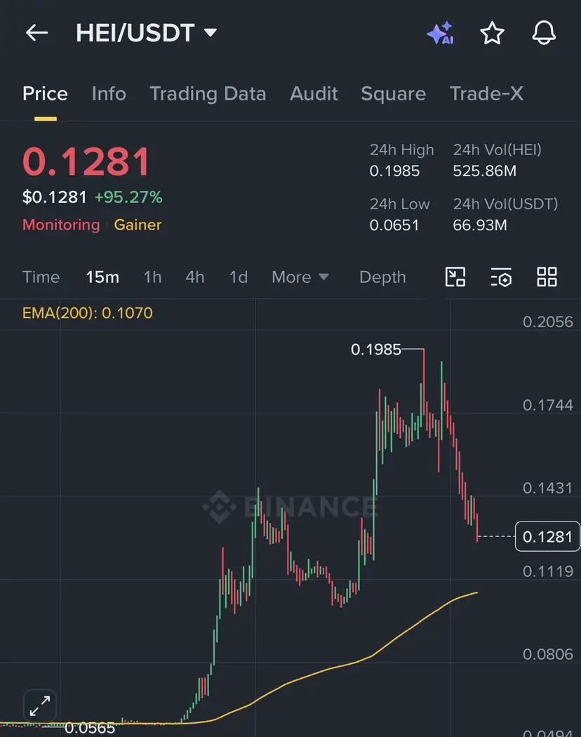Tap the 24h Vol(HEI) 525.86M value
This screenshot has width=581, height=737.
485,171
